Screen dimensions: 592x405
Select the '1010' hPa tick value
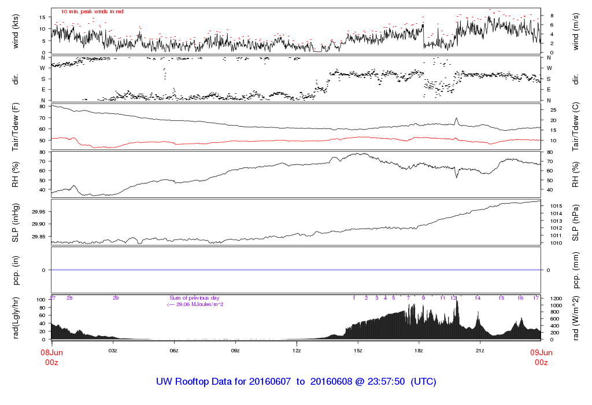point(556,243)
